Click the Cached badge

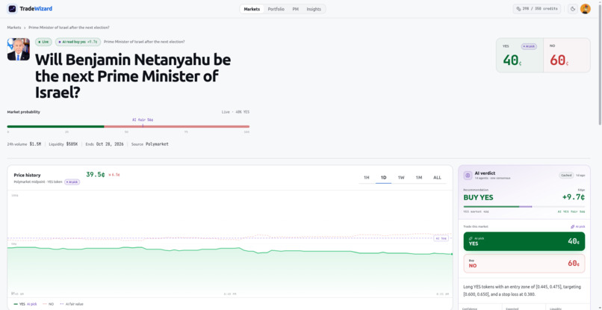[566, 175]
